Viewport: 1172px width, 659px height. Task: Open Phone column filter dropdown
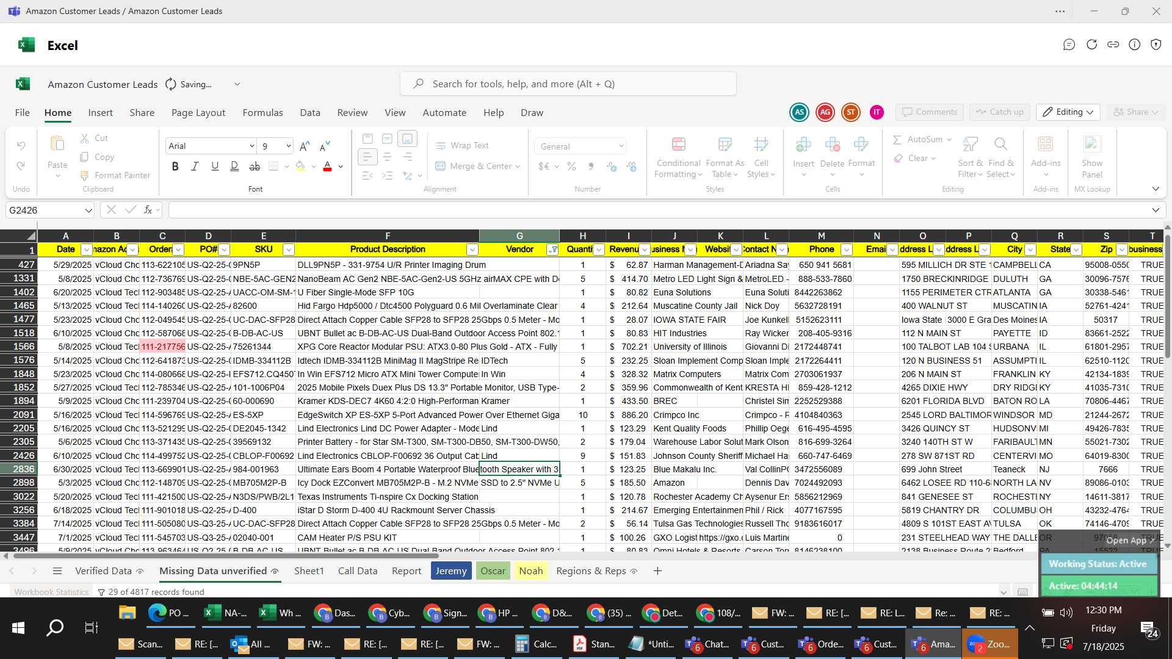pyautogui.click(x=846, y=250)
